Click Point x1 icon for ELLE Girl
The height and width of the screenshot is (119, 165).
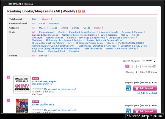(128, 88)
